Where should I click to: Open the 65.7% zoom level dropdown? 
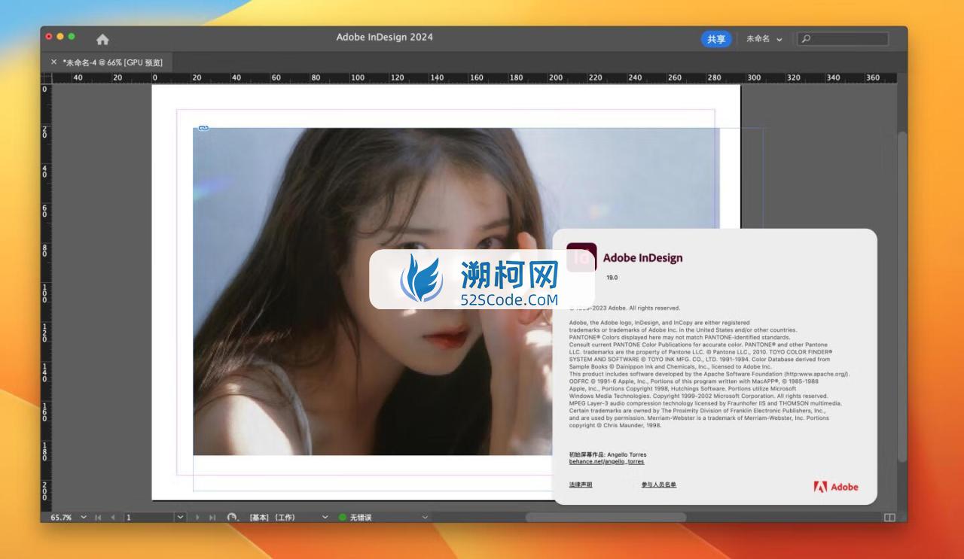point(84,518)
